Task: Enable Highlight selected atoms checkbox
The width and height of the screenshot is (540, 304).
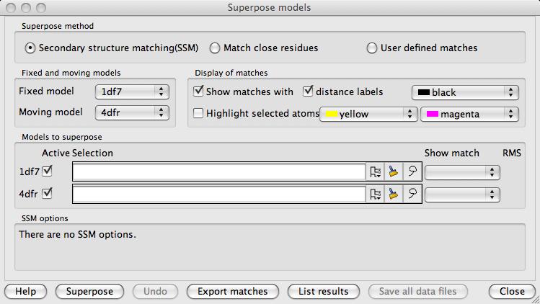Action: 198,113
